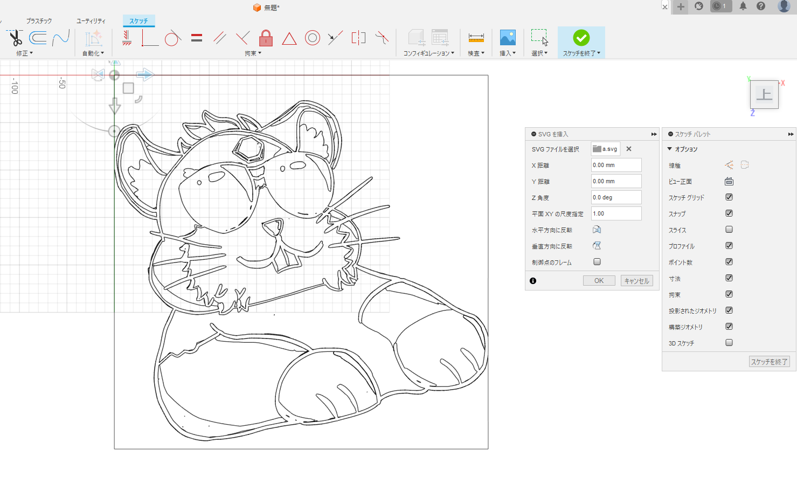Disable the スケッチ グリッド checkbox
Image resolution: width=797 pixels, height=477 pixels.
729,197
